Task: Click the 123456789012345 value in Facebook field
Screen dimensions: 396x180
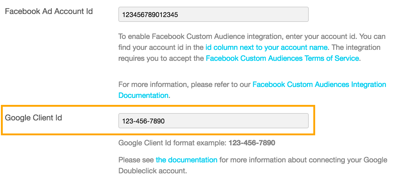Action: point(150,14)
